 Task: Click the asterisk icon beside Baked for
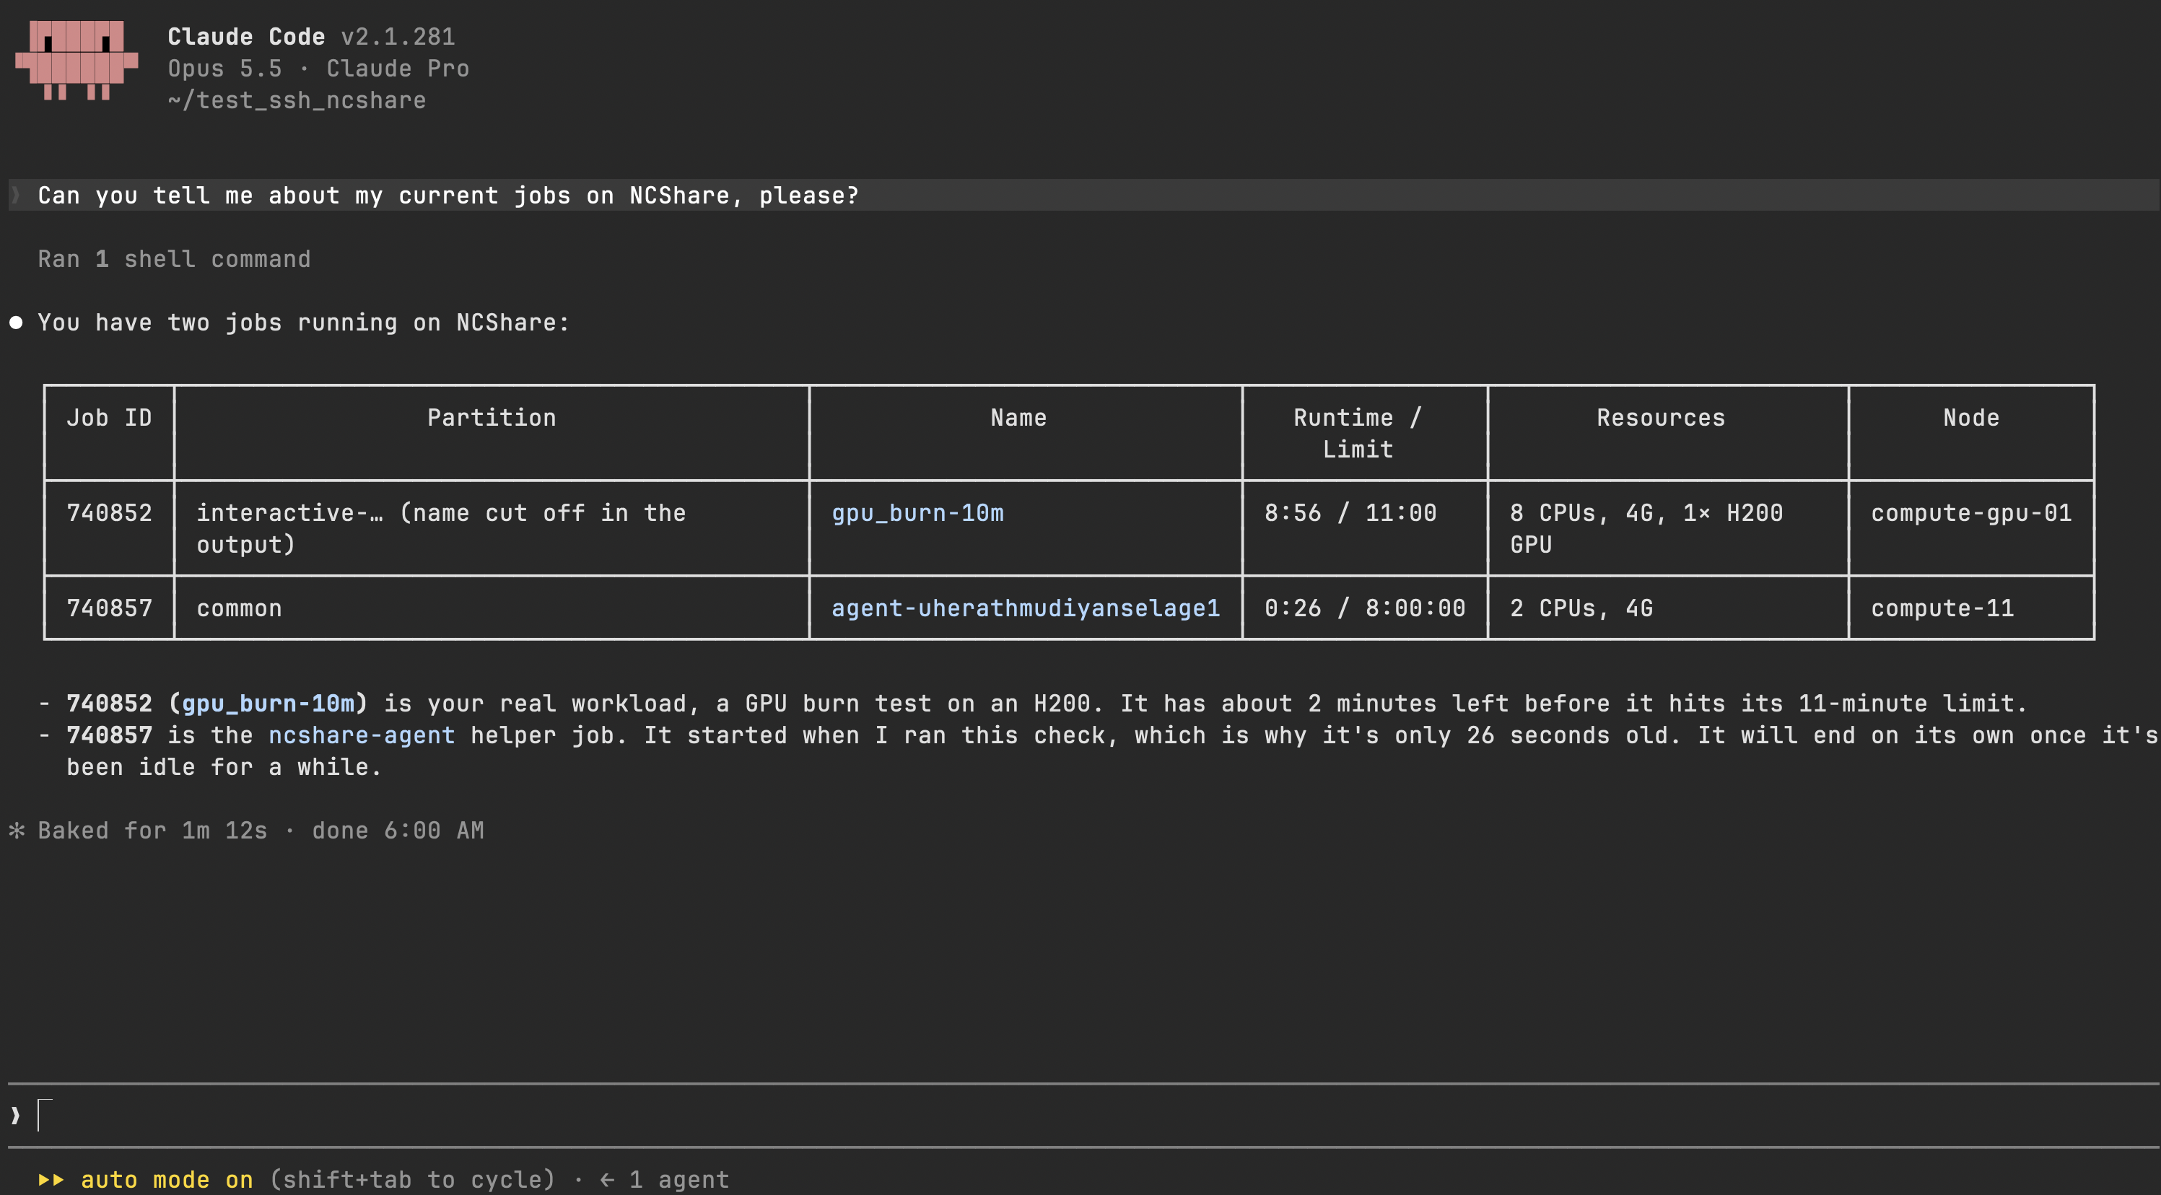coord(17,830)
